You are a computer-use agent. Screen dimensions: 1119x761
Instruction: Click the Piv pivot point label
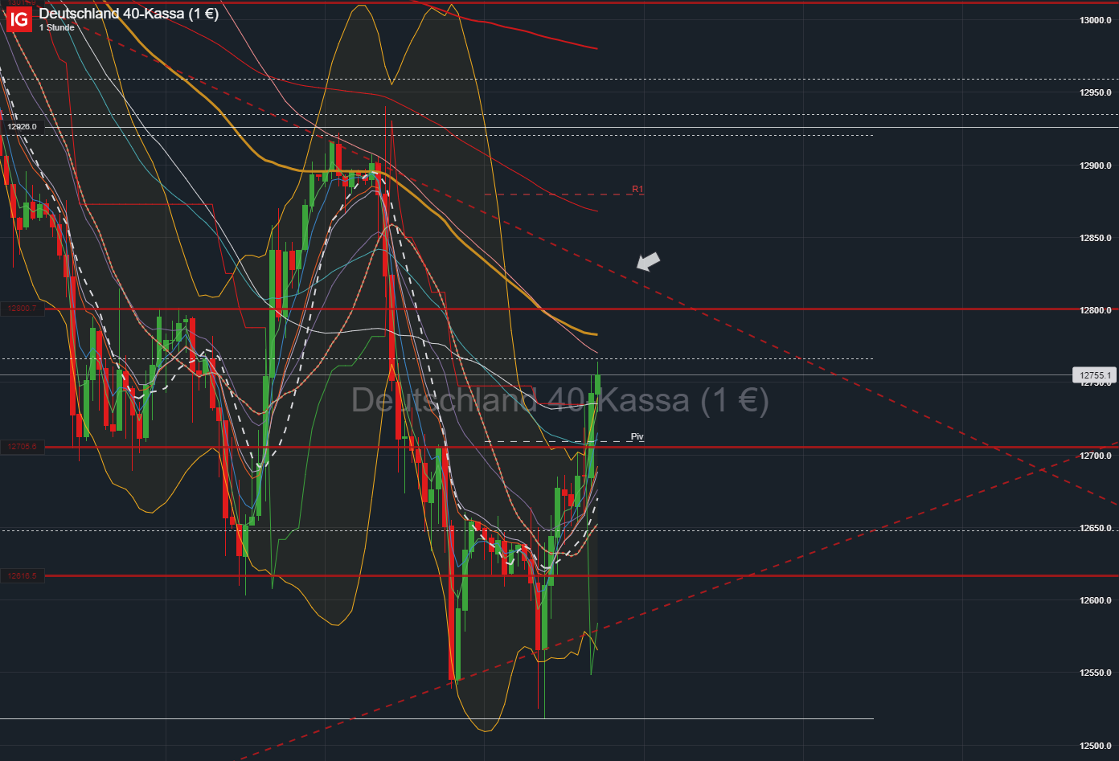tap(637, 437)
